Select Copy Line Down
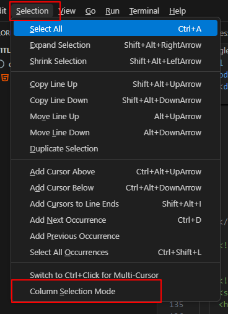 (x=115, y=101)
